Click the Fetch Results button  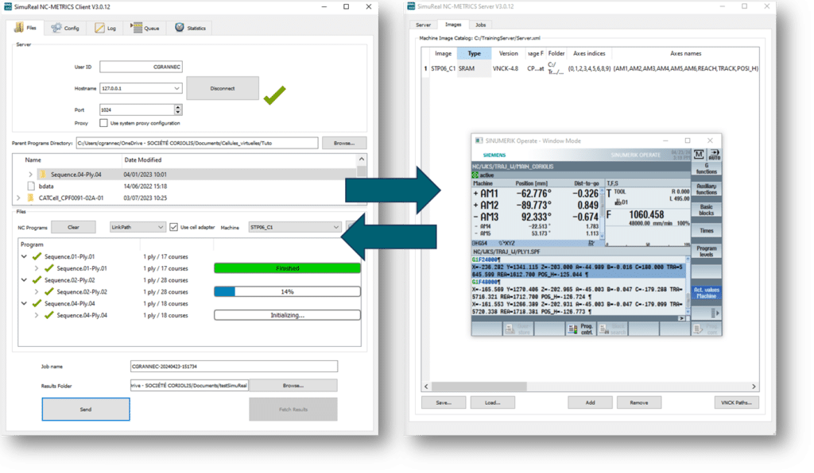[x=293, y=410]
